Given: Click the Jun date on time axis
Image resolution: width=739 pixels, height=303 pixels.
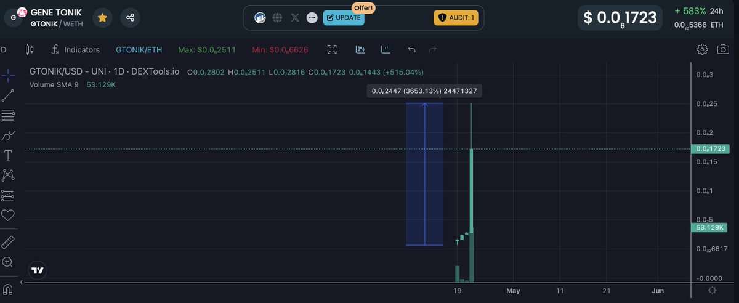Looking at the screenshot, I should [658, 291].
